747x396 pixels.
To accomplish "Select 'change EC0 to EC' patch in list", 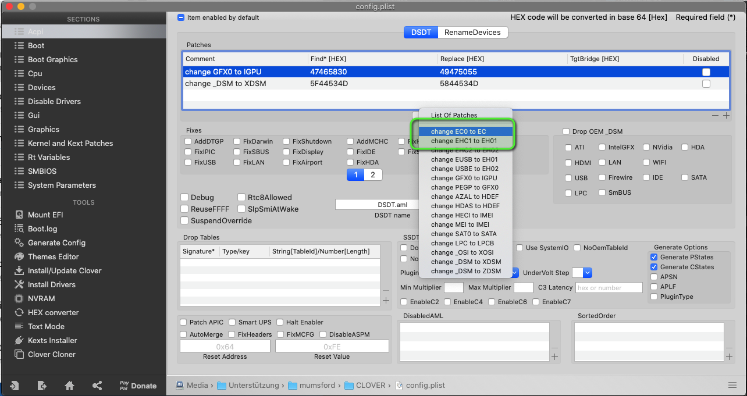I will point(458,131).
